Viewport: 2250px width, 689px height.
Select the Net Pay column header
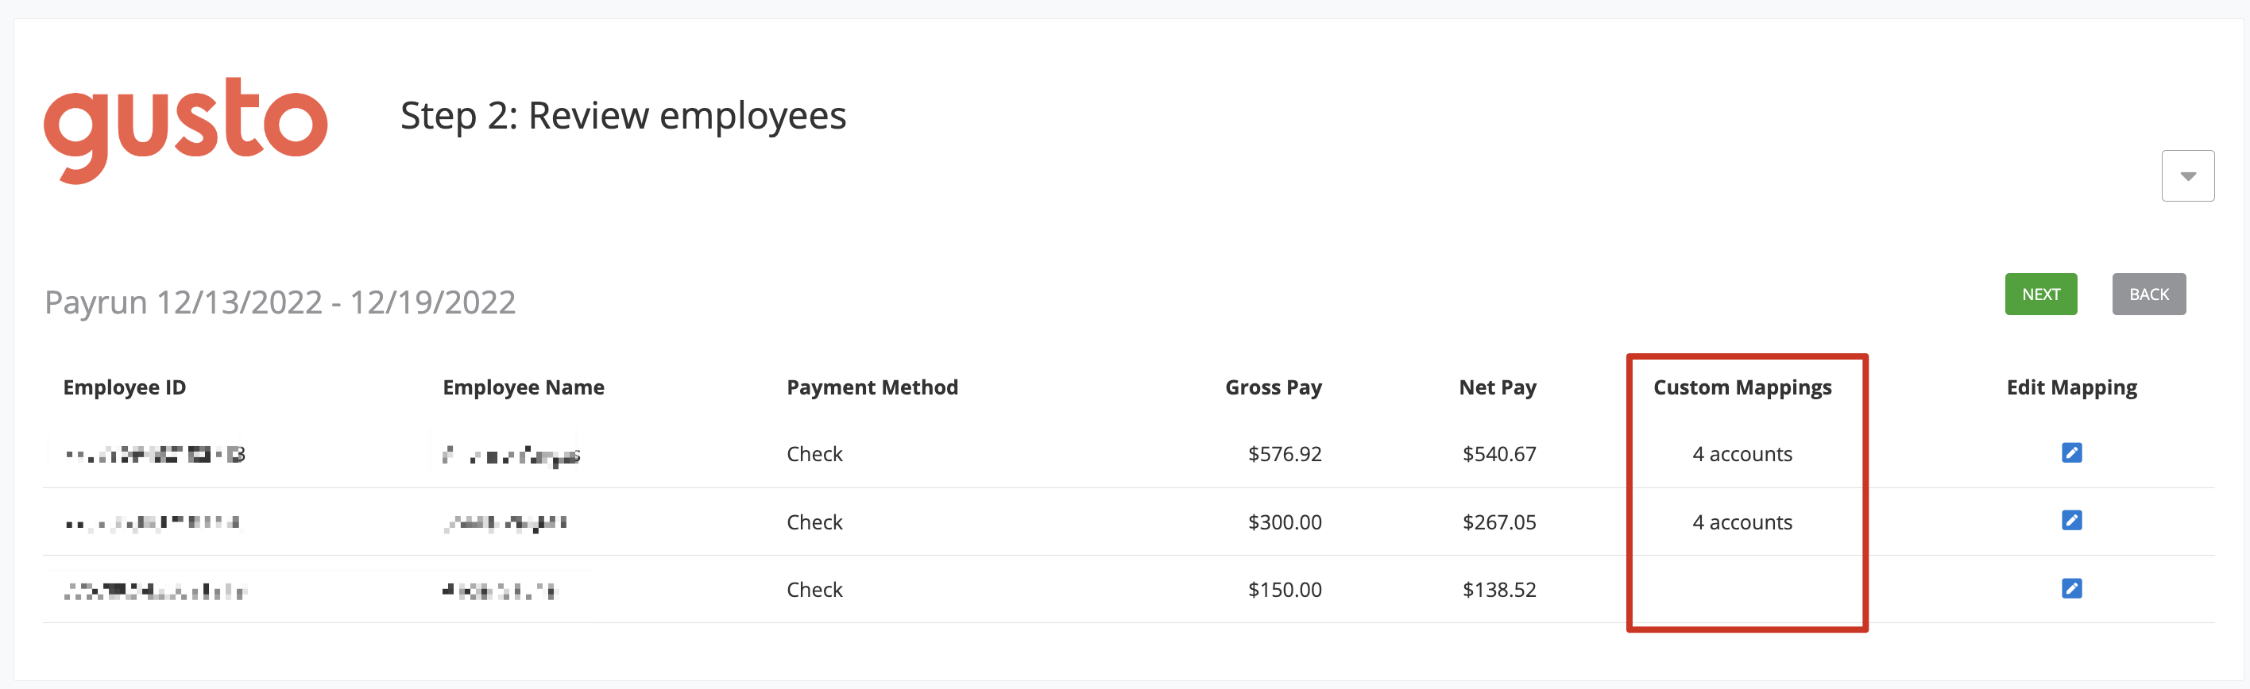(1497, 387)
